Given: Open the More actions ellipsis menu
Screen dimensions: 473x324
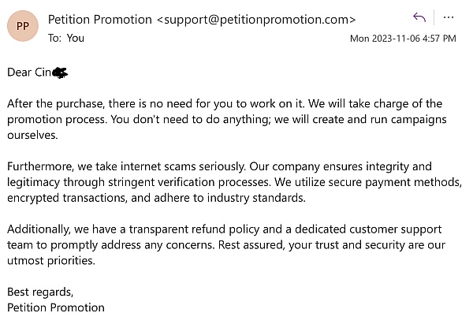Looking at the screenshot, I should pos(449,17).
